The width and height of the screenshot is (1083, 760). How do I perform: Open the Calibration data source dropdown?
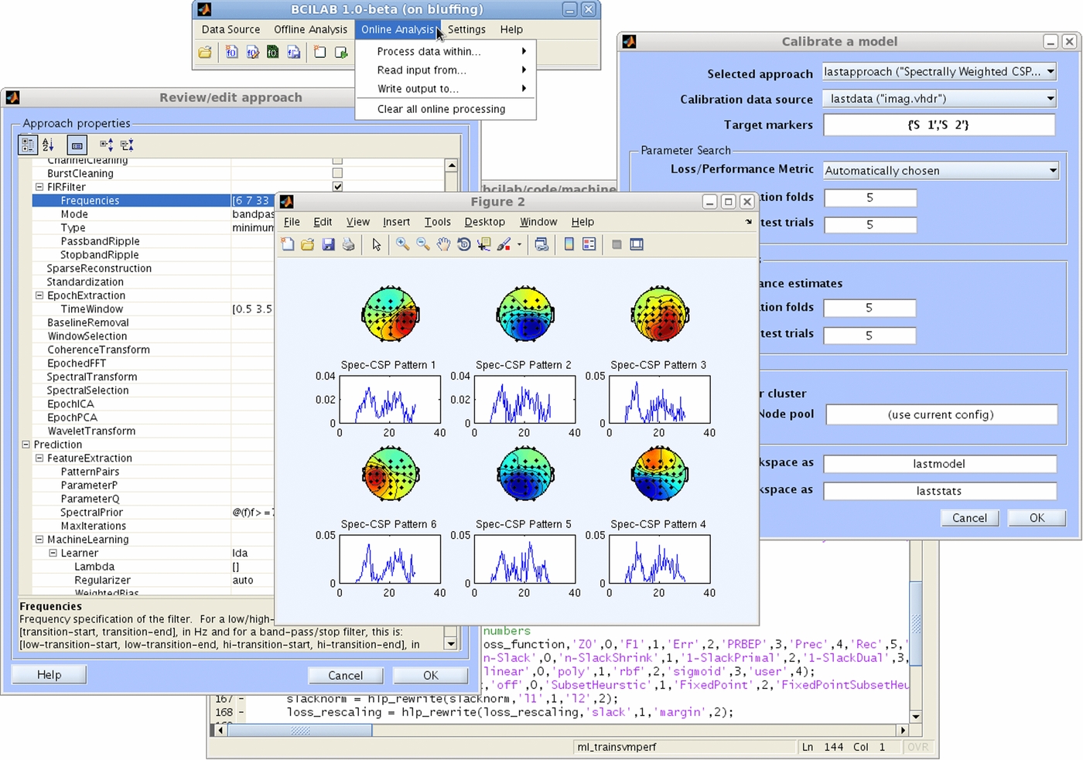pos(939,98)
